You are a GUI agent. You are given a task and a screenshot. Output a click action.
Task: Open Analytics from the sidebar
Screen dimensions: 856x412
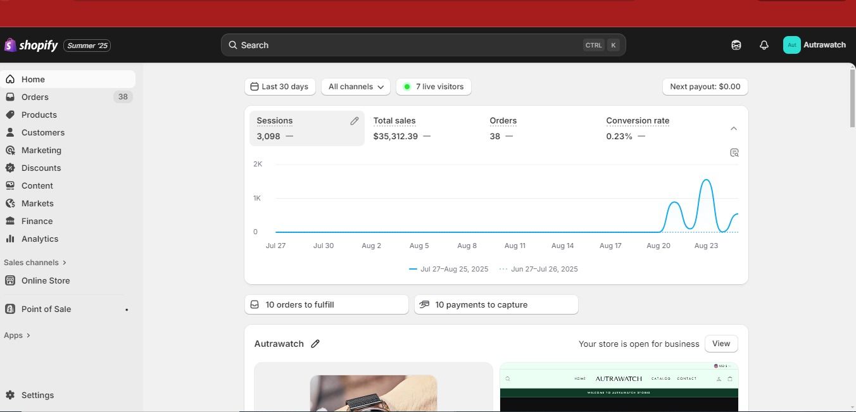click(x=39, y=239)
